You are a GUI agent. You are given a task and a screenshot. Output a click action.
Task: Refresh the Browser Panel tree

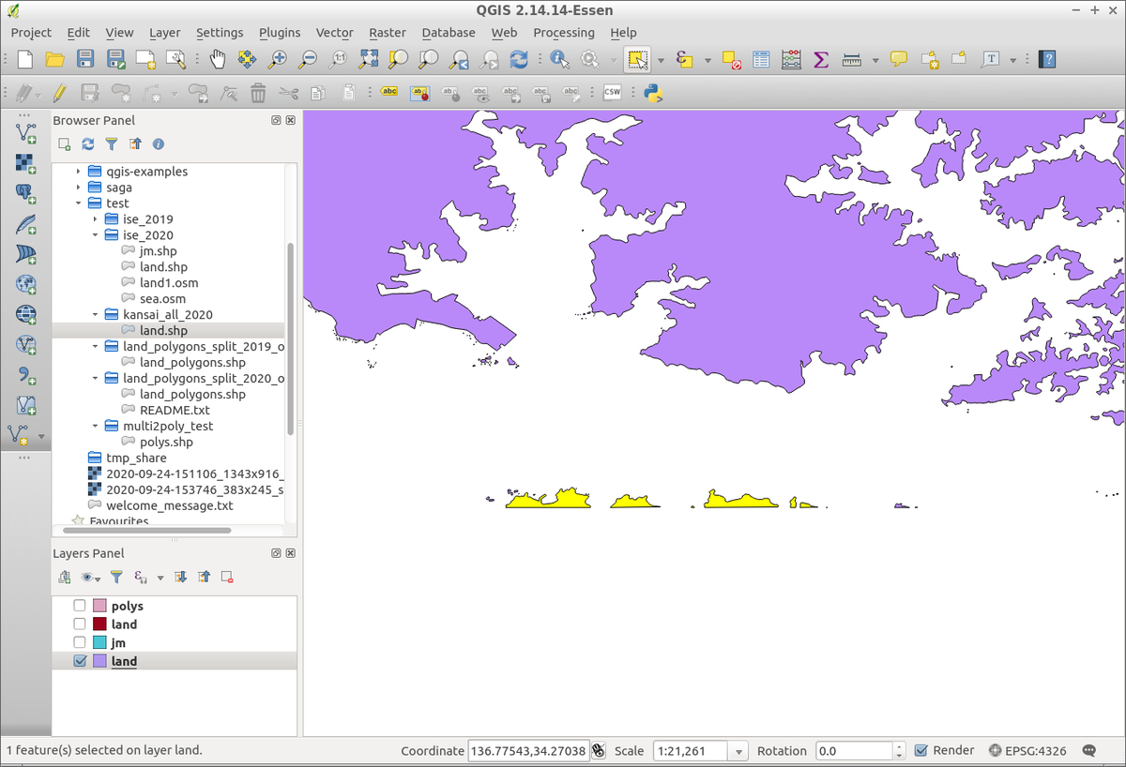coord(88,144)
